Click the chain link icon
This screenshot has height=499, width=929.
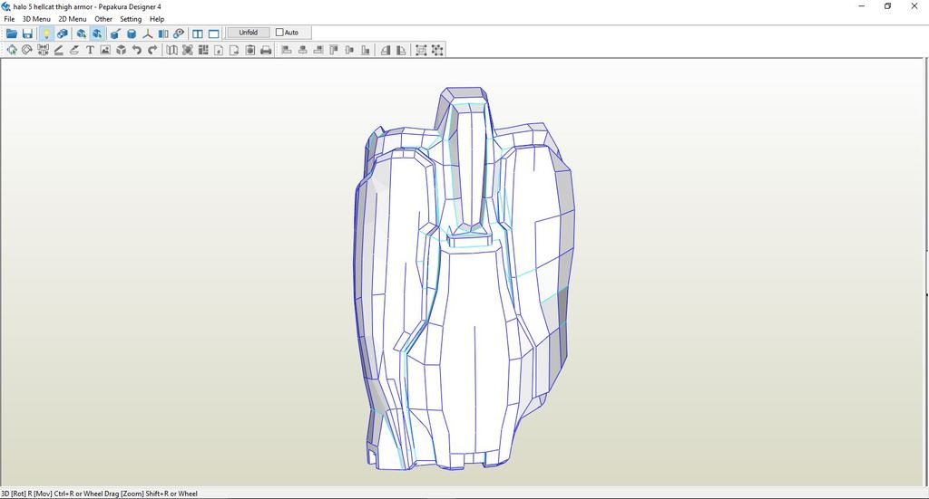(x=179, y=34)
